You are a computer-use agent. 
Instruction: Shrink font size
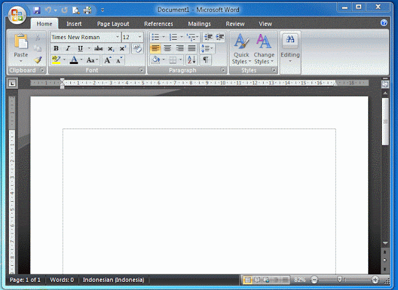[x=119, y=60]
